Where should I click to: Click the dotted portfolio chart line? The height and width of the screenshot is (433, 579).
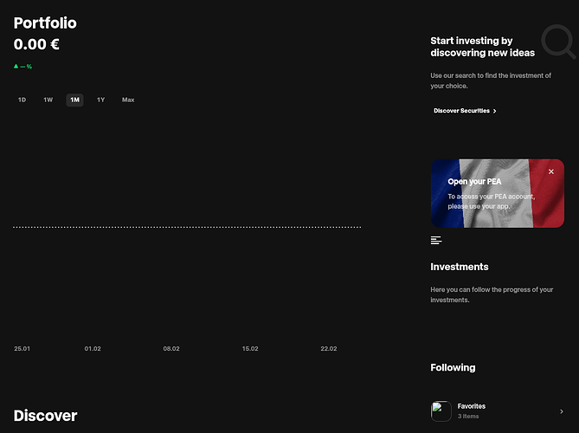point(187,227)
